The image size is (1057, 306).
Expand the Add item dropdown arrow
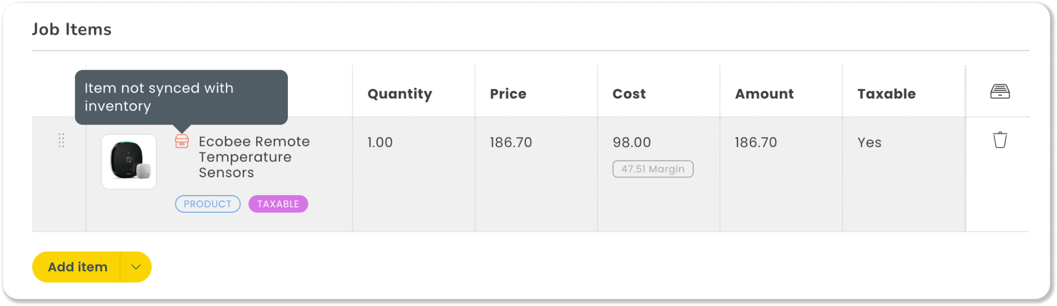pyautogui.click(x=136, y=267)
